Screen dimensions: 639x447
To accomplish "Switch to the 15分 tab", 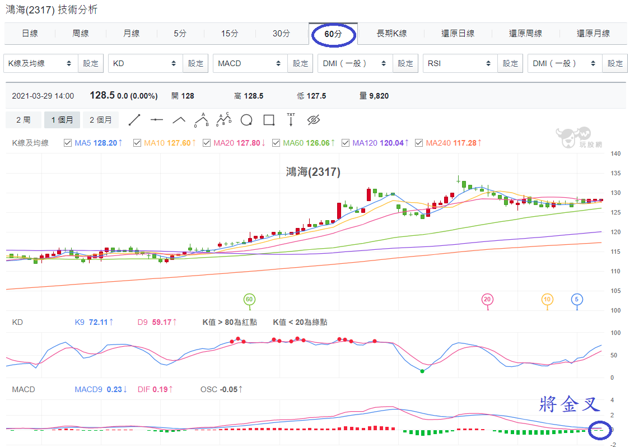I will coord(230,34).
